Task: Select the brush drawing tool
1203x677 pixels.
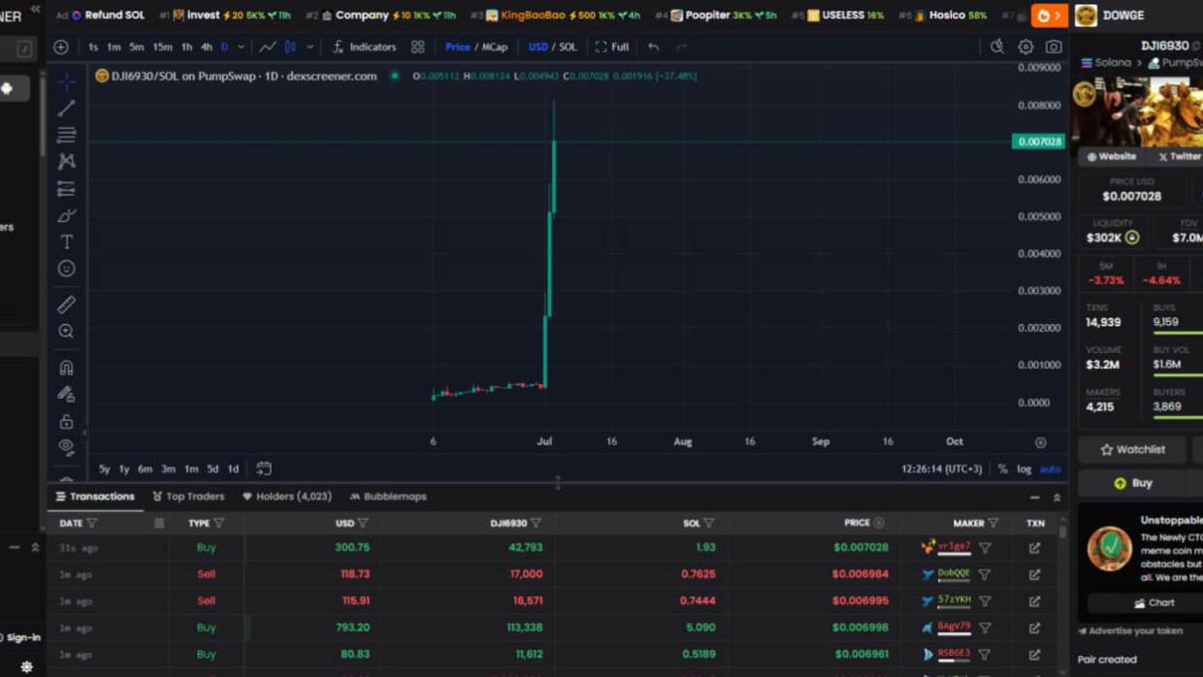Action: coord(66,215)
